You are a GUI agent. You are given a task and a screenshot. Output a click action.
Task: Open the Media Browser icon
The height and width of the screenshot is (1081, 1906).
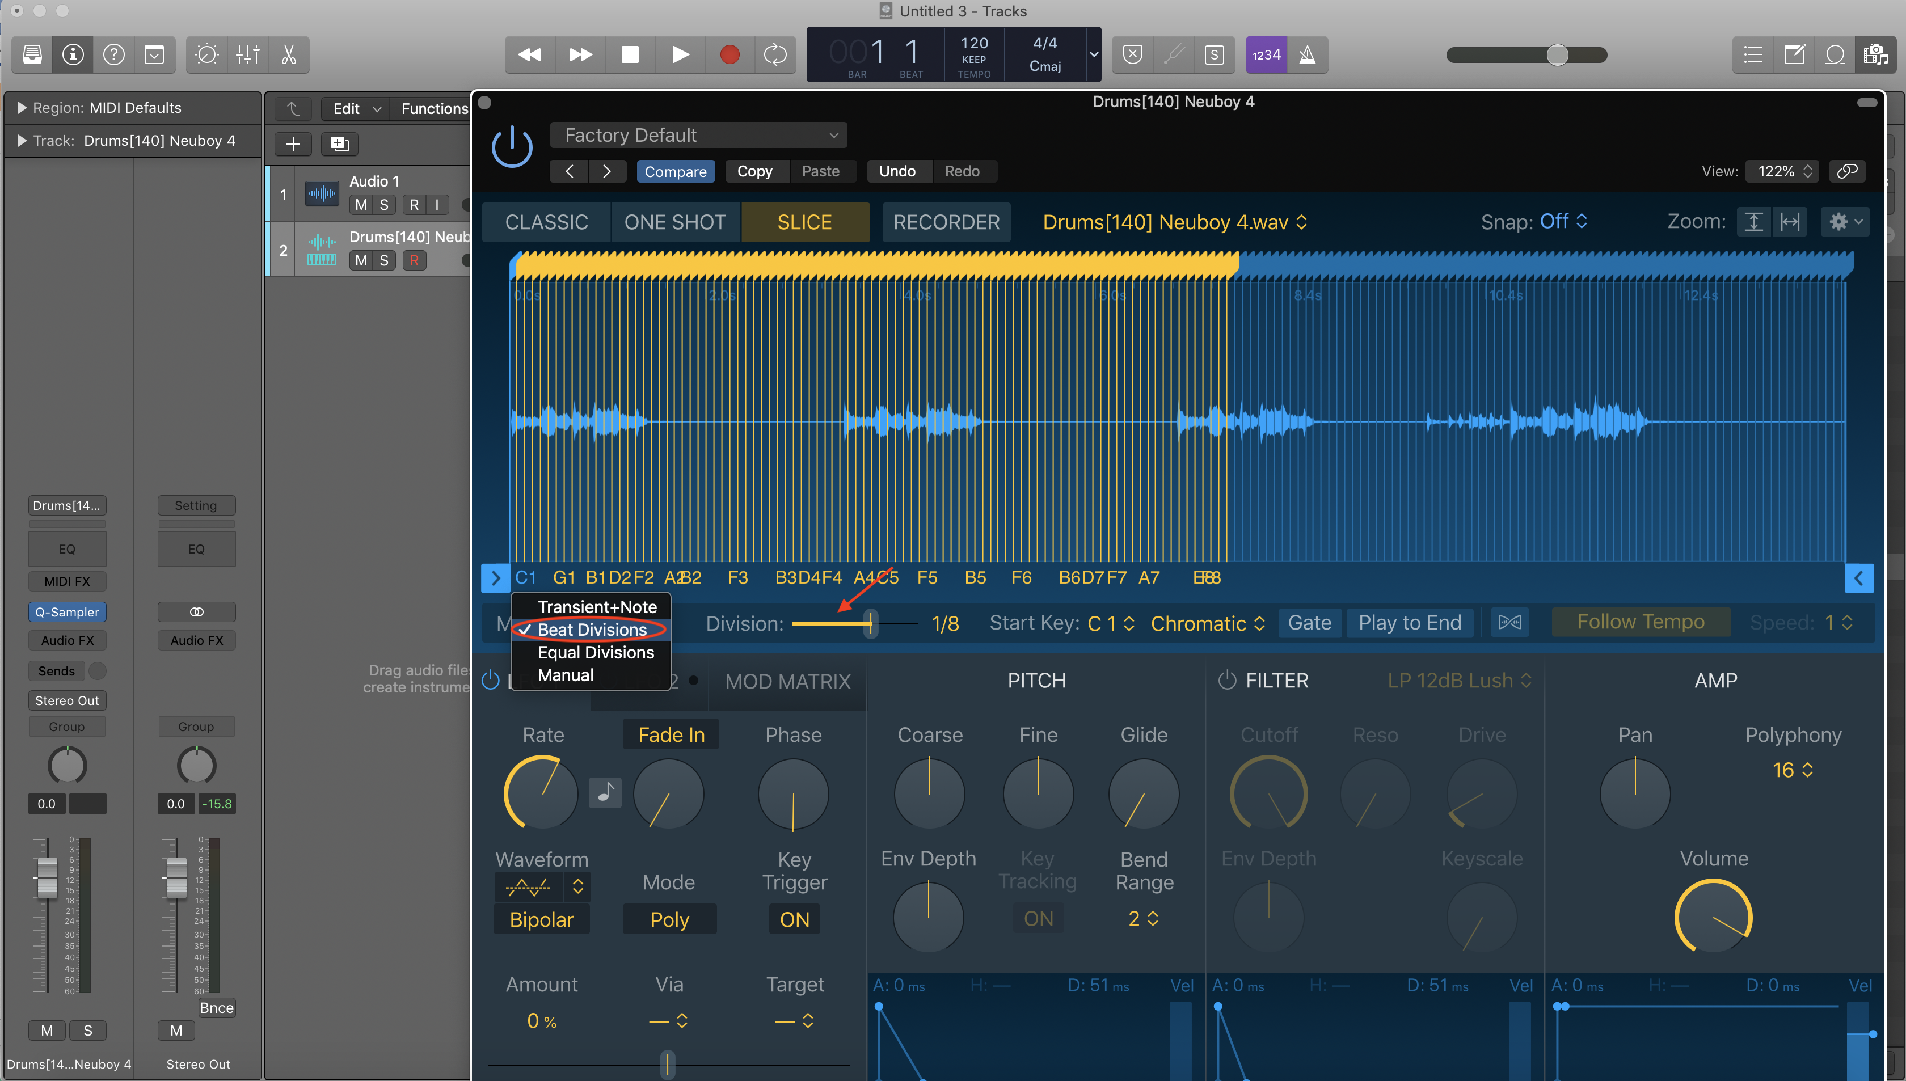point(1875,54)
